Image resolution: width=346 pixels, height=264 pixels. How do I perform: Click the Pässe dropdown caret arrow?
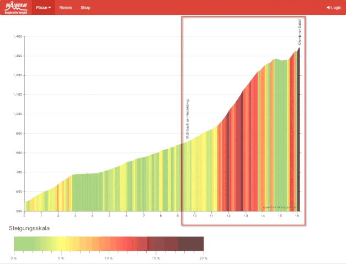(50, 8)
